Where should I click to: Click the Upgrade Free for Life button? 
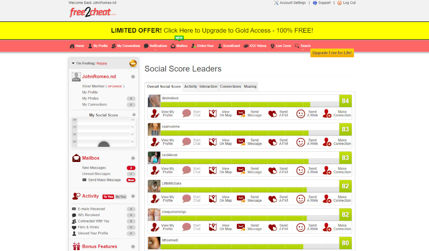click(x=332, y=53)
